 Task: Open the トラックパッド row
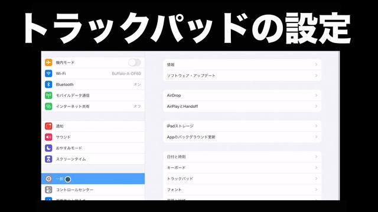242,178
